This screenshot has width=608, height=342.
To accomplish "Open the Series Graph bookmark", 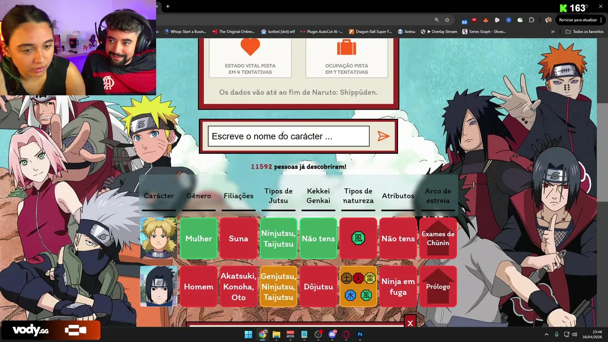I will click(484, 32).
